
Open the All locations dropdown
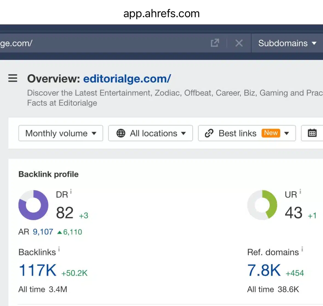tap(150, 133)
